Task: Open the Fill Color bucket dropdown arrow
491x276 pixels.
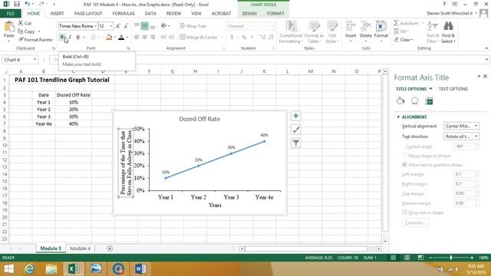Action: tap(115, 38)
